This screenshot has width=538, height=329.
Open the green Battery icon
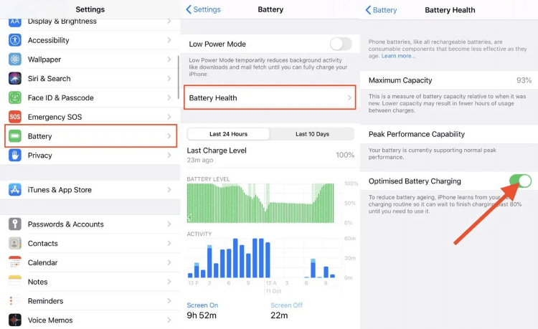pos(14,136)
